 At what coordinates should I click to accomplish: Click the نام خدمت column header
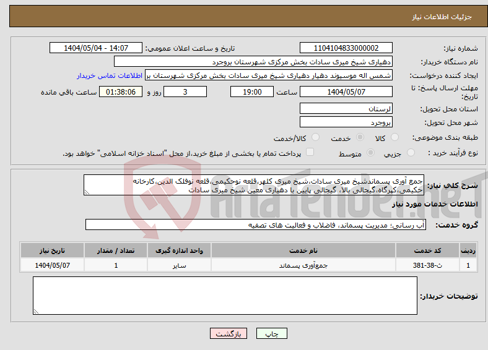click(303, 250)
